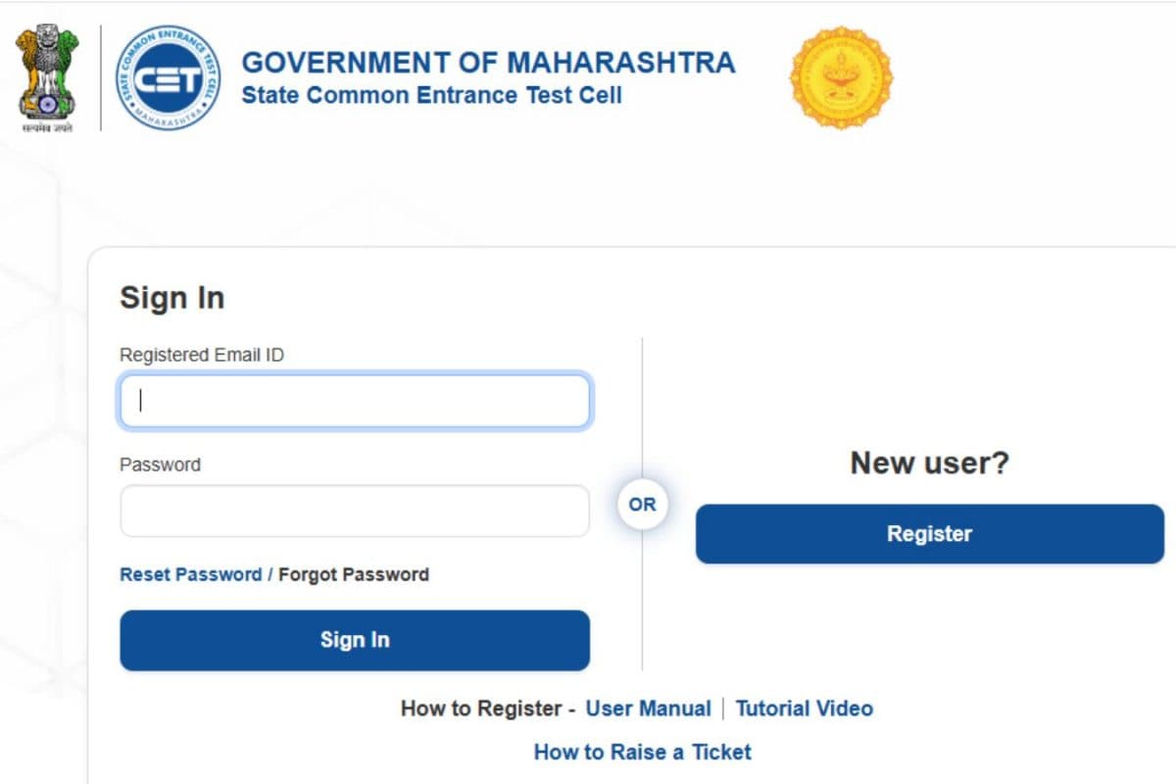Click the Government of Maharashtra header title
The width and height of the screenshot is (1176, 784).
(x=488, y=63)
